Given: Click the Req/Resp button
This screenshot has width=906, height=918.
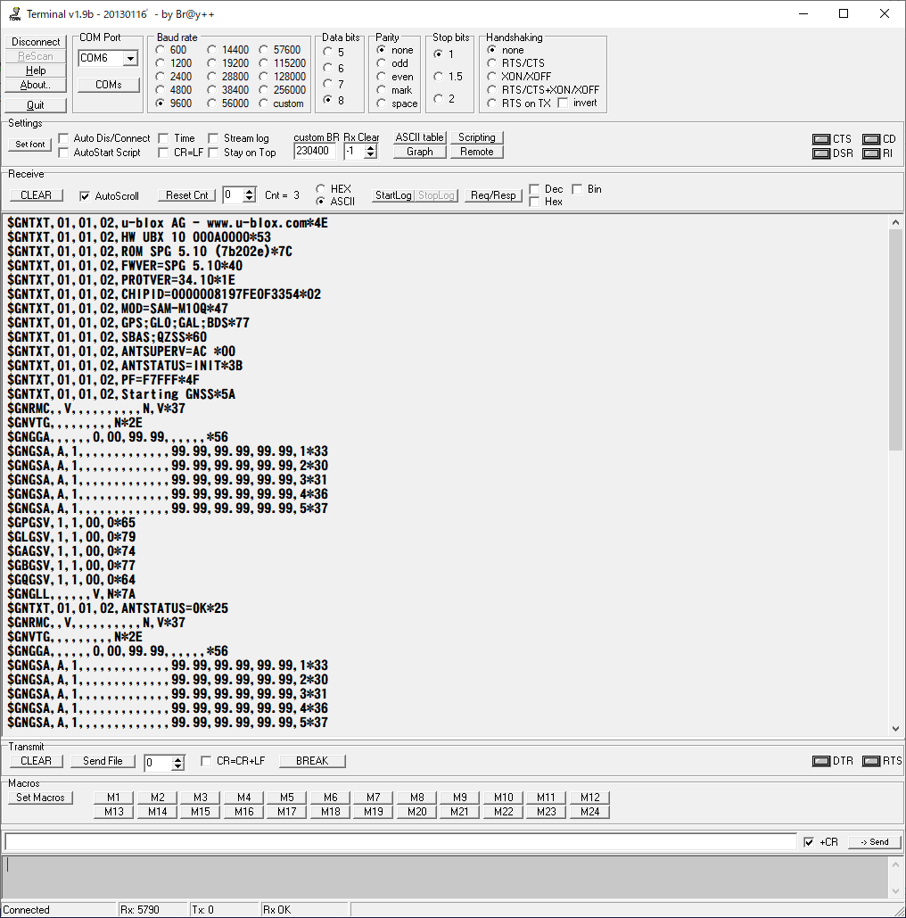Looking at the screenshot, I should point(493,195).
